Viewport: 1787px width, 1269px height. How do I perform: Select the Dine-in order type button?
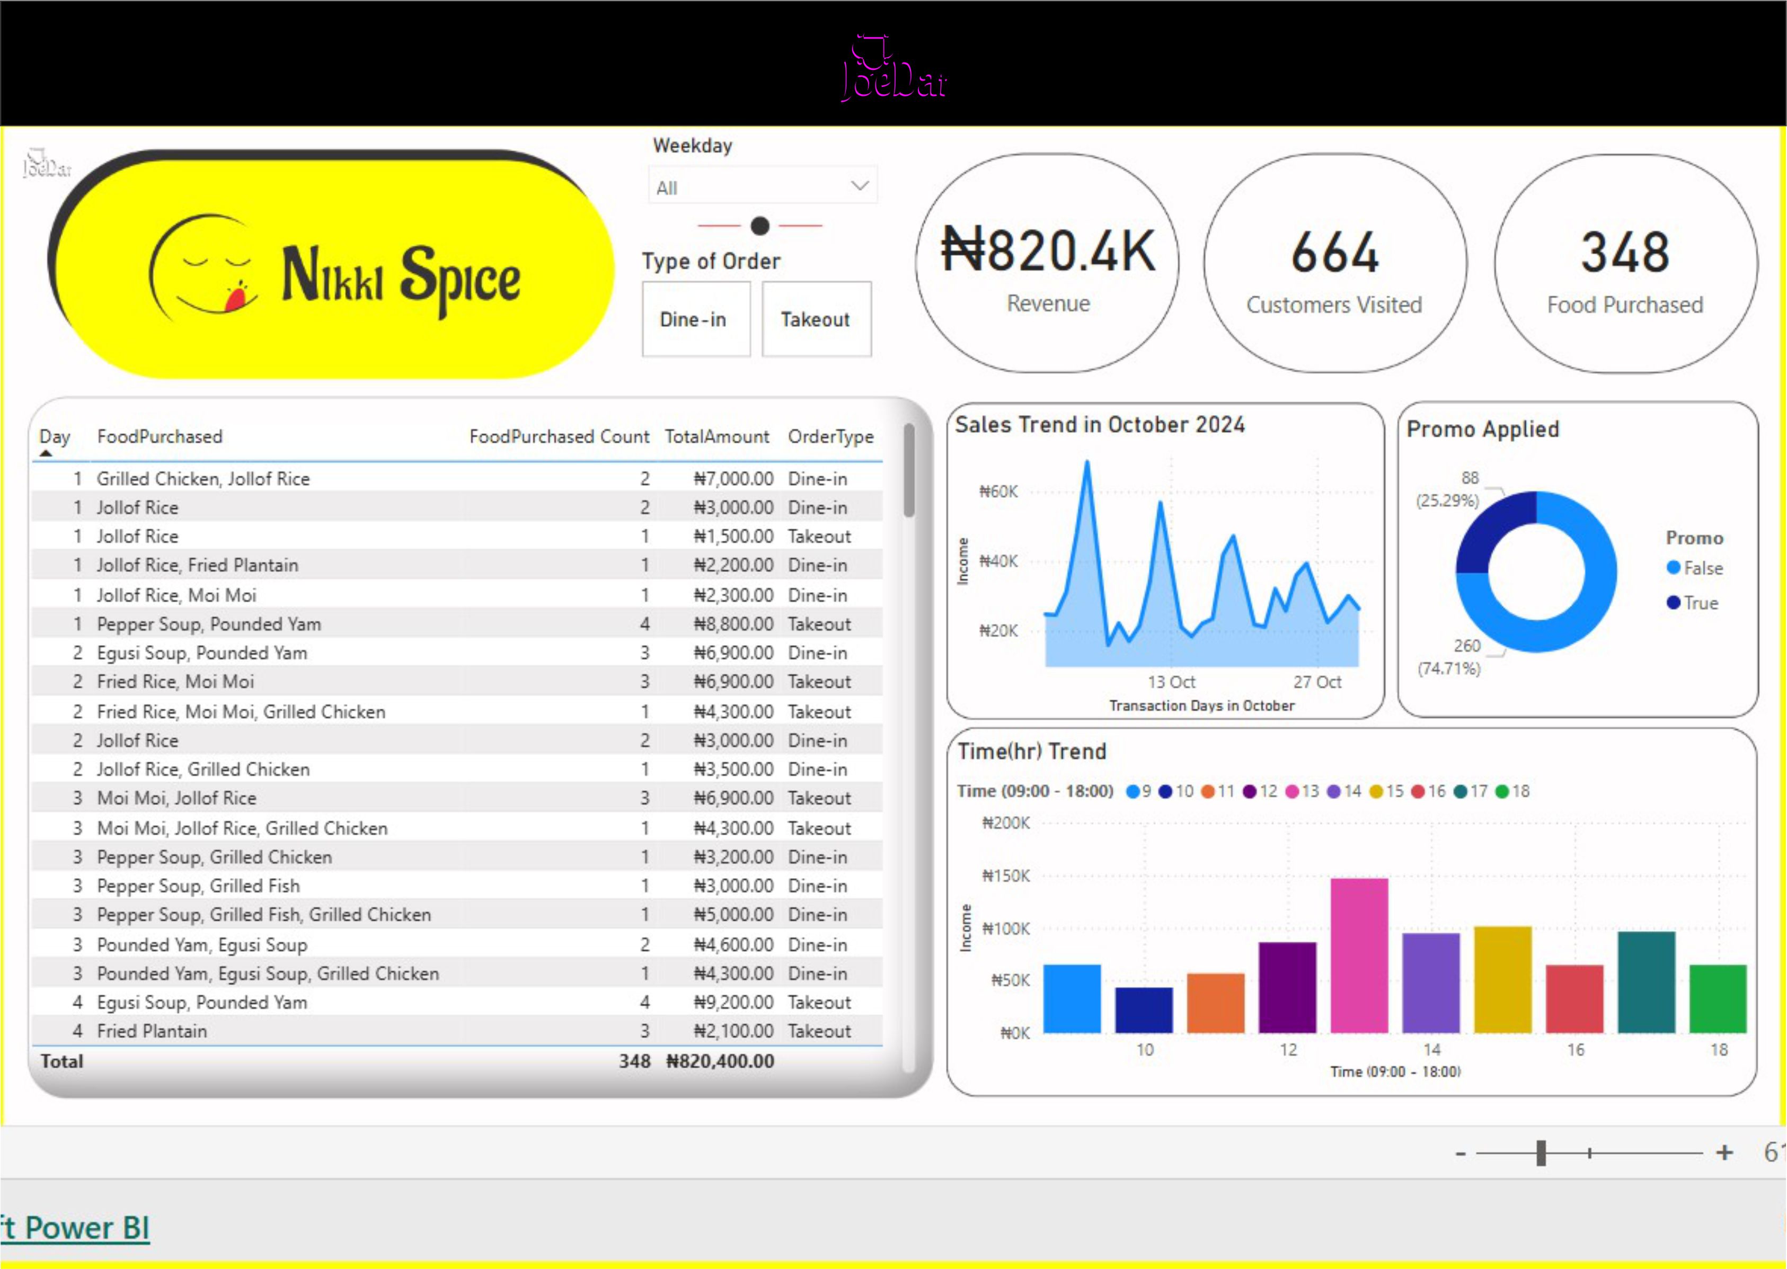click(695, 319)
